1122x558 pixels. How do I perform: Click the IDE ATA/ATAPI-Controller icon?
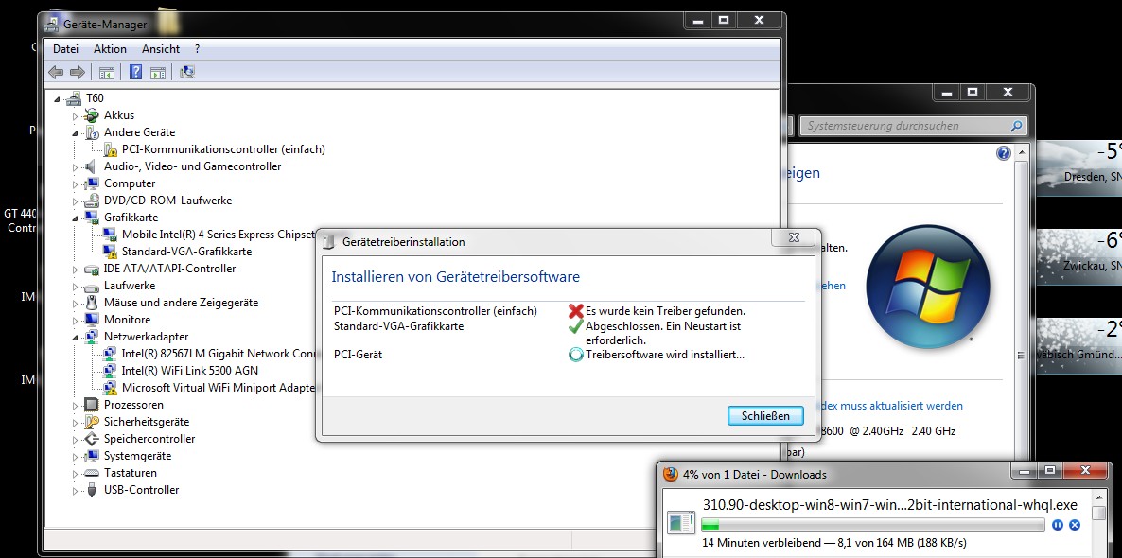(x=91, y=269)
